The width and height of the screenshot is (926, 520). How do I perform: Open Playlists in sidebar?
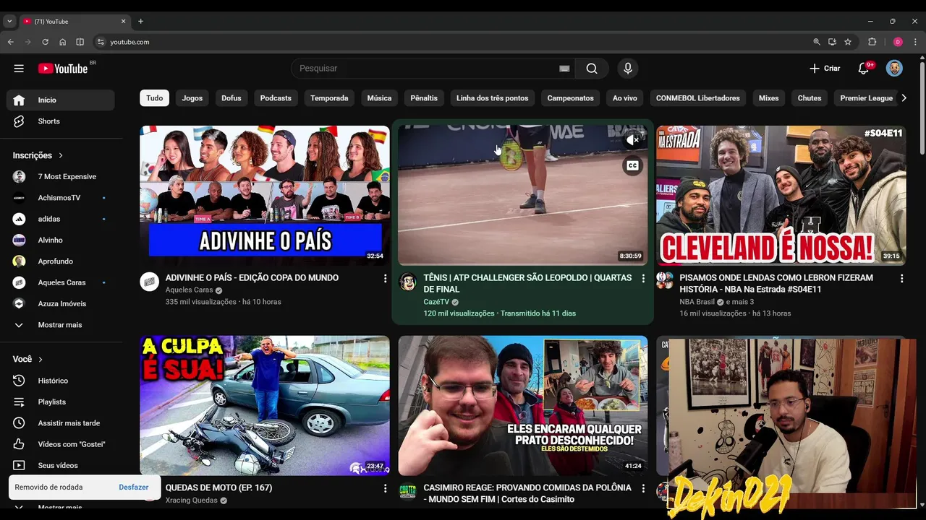pos(61,402)
